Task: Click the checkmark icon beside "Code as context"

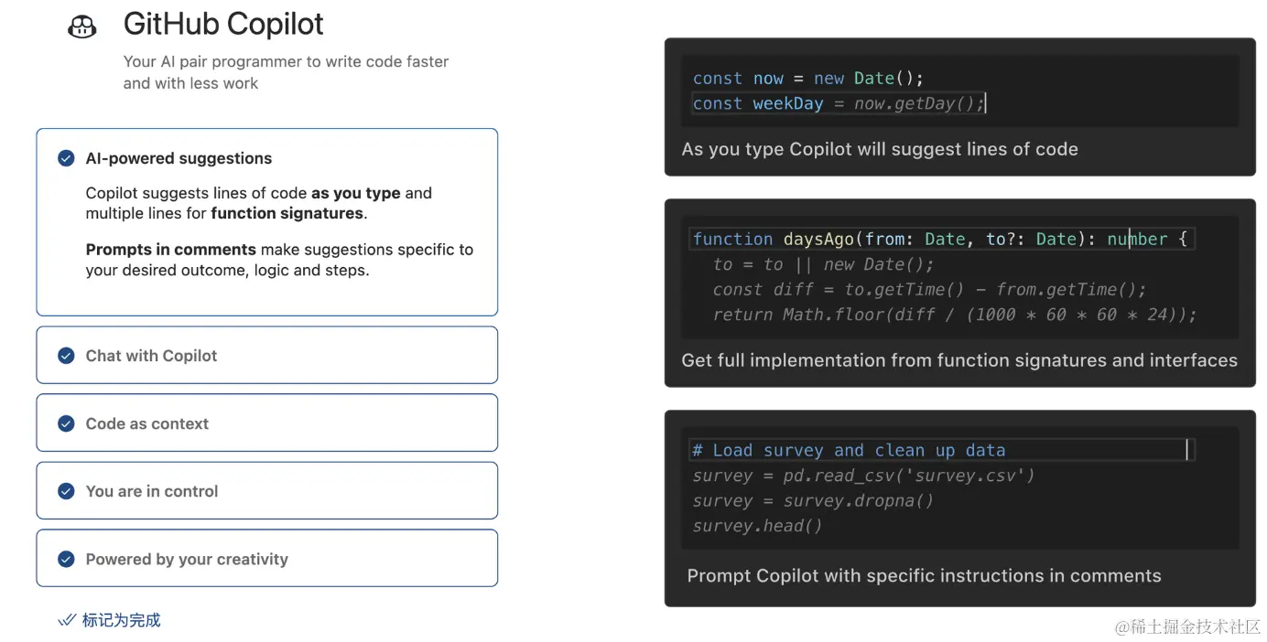Action: (x=66, y=423)
